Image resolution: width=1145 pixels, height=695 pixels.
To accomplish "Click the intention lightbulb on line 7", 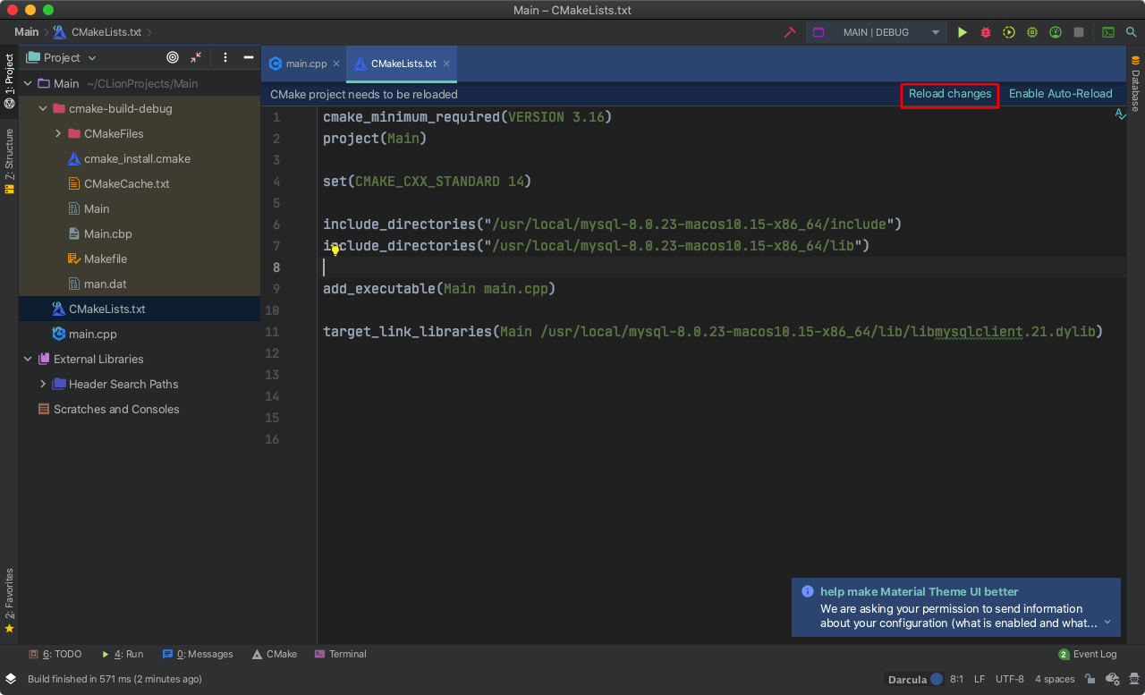I will coord(335,250).
